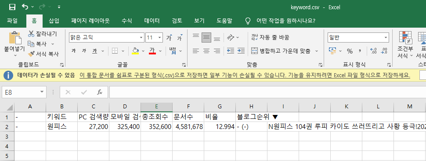Click the increase decimal icon
Image resolution: width=426 pixels, height=161 pixels.
point(374,51)
